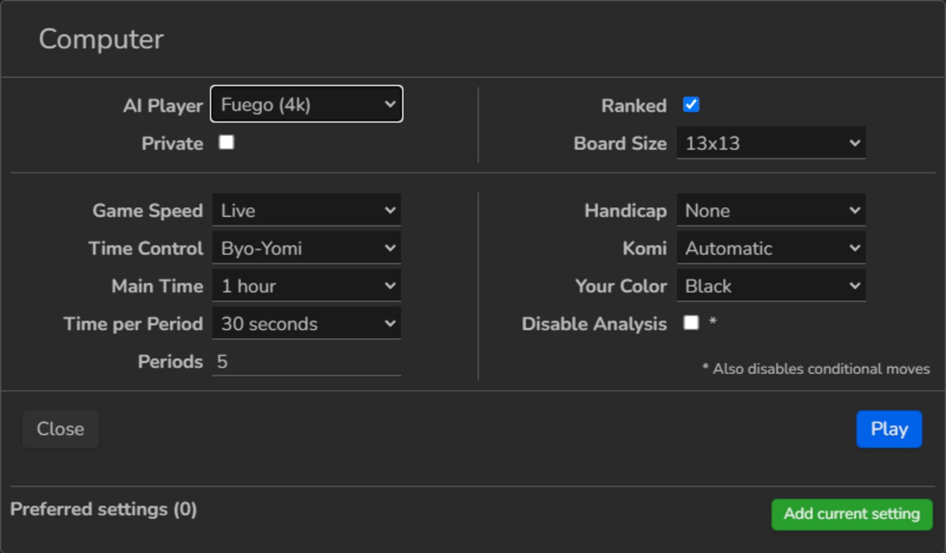Open the Main Time dropdown

coord(306,286)
